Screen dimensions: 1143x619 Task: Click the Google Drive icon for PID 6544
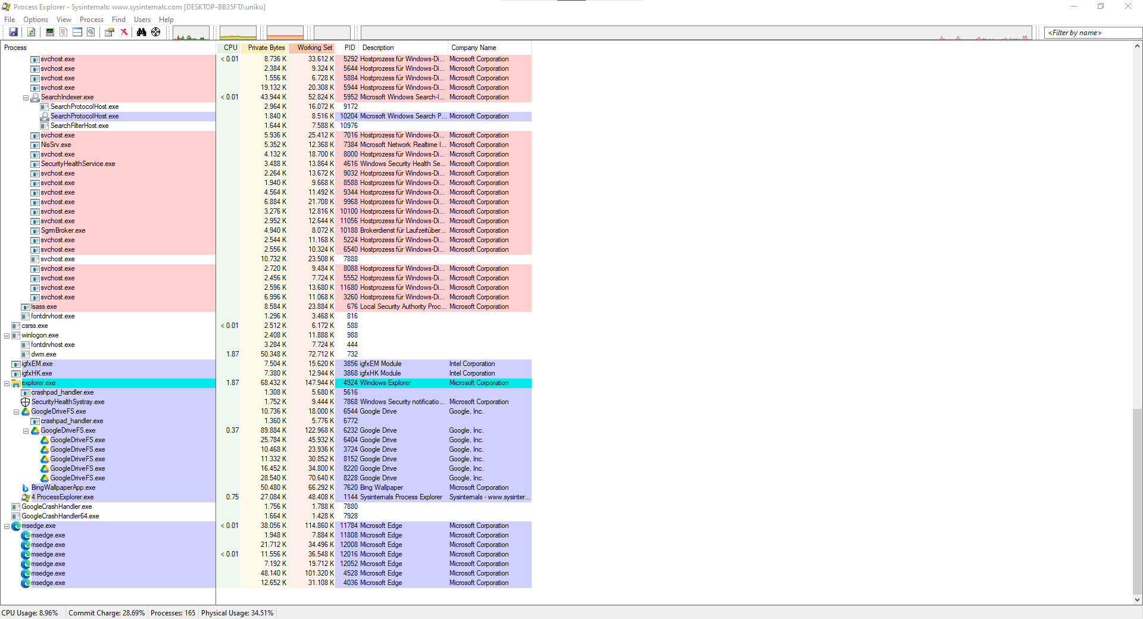(x=26, y=412)
